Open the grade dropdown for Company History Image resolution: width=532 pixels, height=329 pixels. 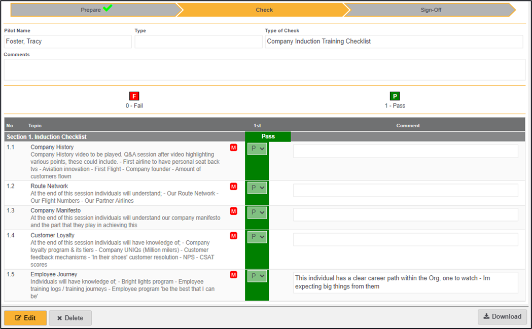[x=257, y=148]
